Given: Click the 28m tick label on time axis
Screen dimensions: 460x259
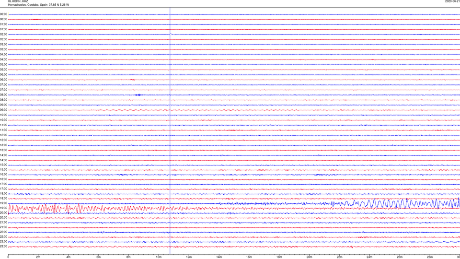Looking at the screenshot, I should (430, 257).
